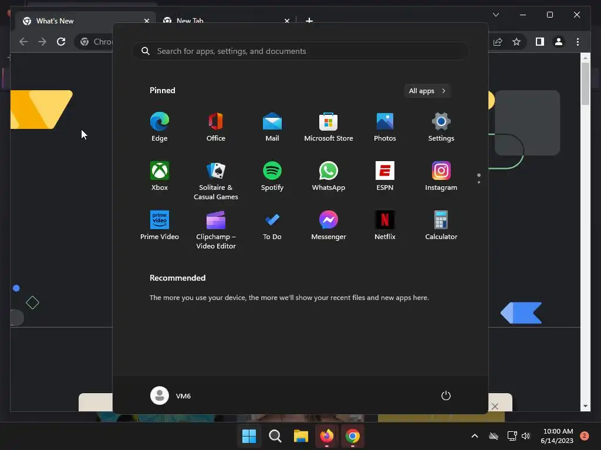601x450 pixels.
Task: Open WhatsApp
Action: (x=329, y=176)
